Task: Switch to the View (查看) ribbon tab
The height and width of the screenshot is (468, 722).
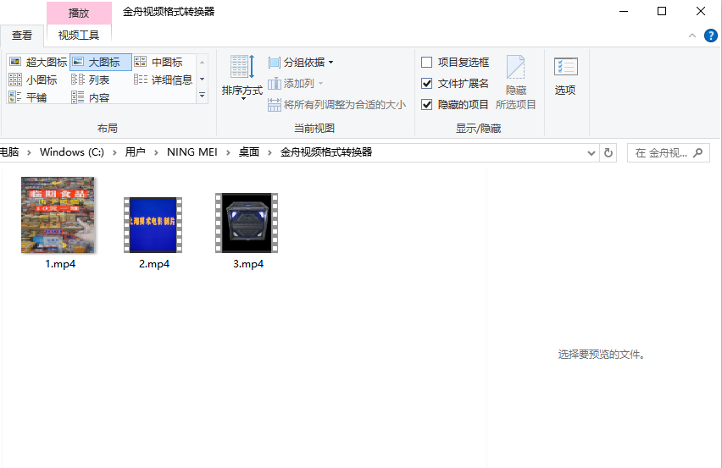Action: pos(22,36)
